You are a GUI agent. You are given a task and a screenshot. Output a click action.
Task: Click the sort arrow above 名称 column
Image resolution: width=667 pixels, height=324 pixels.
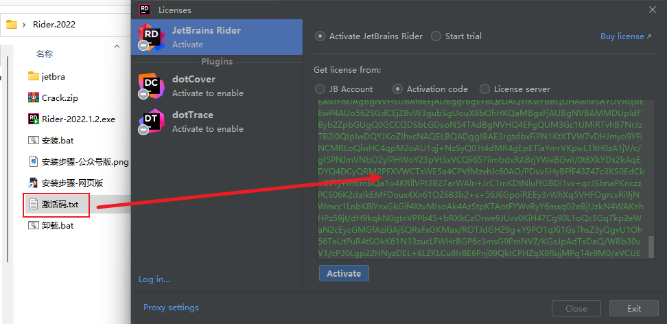[117, 46]
